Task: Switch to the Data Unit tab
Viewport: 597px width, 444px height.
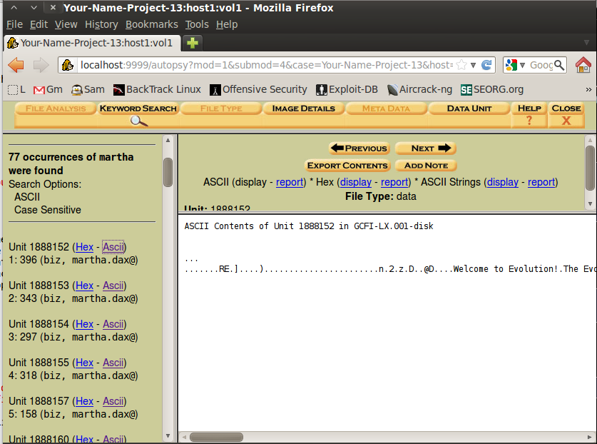Action: [469, 109]
